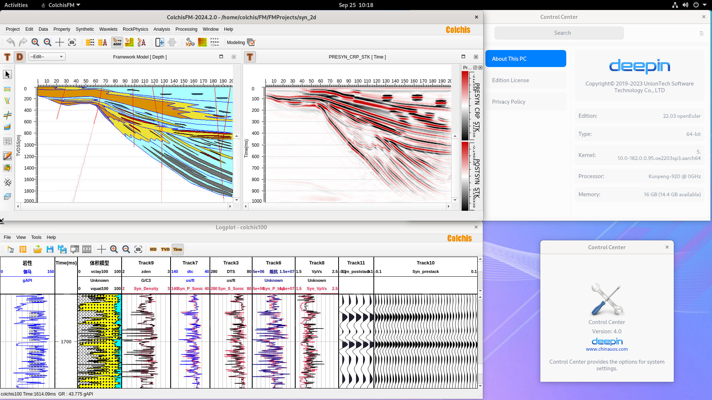Click seismic panel horizontal scrollbar right arrow
This screenshot has width=712, height=400.
(x=448, y=206)
